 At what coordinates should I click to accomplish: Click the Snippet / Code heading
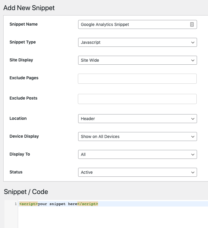click(x=26, y=192)
